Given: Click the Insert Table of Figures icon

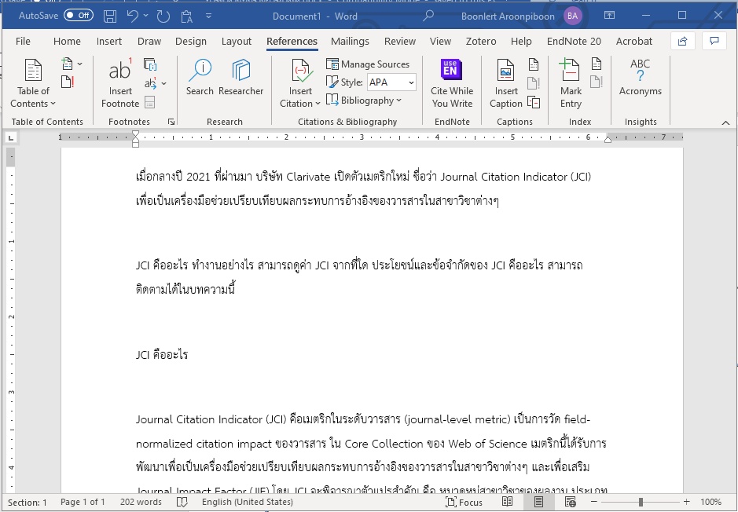Looking at the screenshot, I should [x=534, y=64].
